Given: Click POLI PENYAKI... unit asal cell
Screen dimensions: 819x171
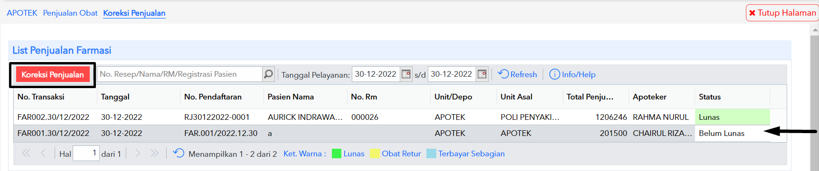Looking at the screenshot, I should pos(530,117).
